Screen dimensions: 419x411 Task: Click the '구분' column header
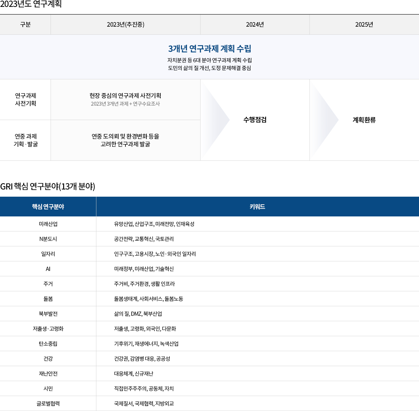click(x=25, y=25)
